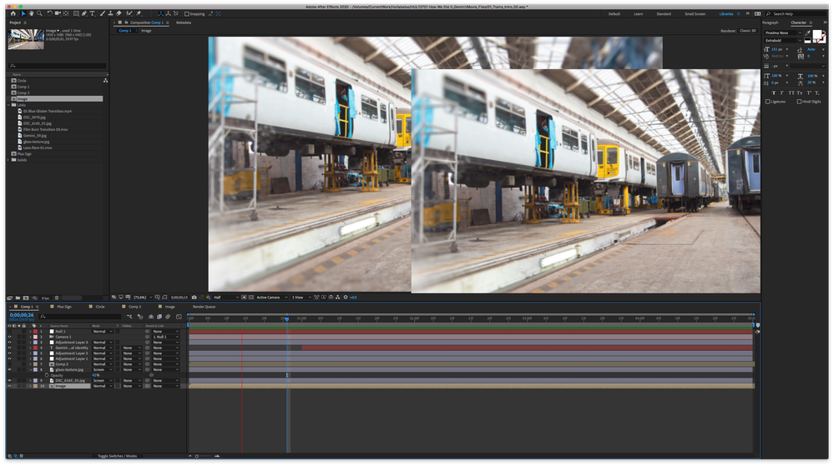834x466 pixels.
Task: Select the Brush tool
Action: [102, 13]
